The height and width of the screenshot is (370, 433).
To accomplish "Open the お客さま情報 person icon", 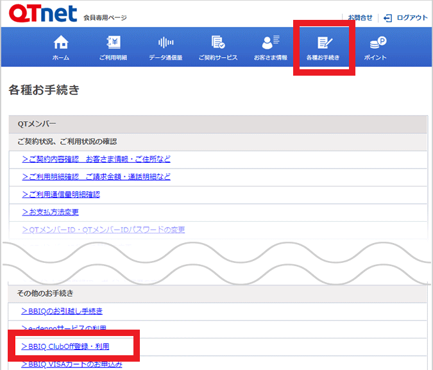I will pyautogui.click(x=270, y=42).
